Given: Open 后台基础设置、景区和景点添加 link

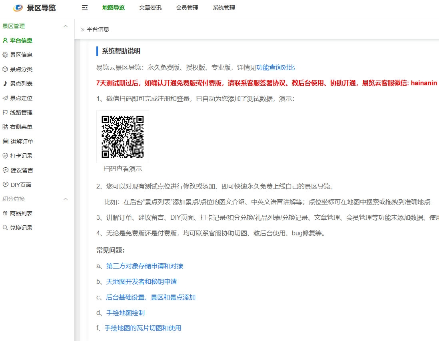Looking at the screenshot, I should pyautogui.click(x=151, y=297).
